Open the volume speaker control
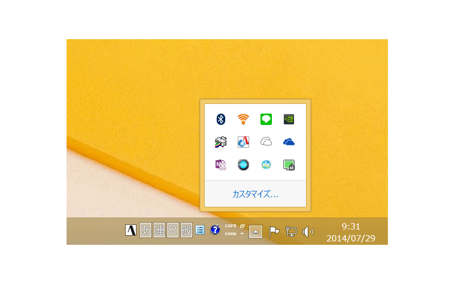This screenshot has height=284, width=455. coord(308,231)
